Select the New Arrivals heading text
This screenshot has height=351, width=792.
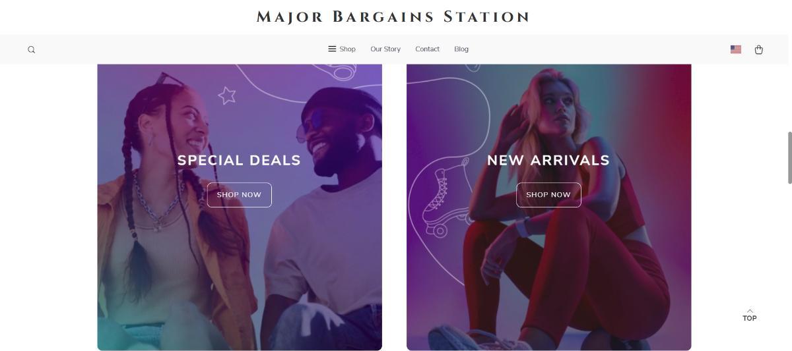[548, 160]
